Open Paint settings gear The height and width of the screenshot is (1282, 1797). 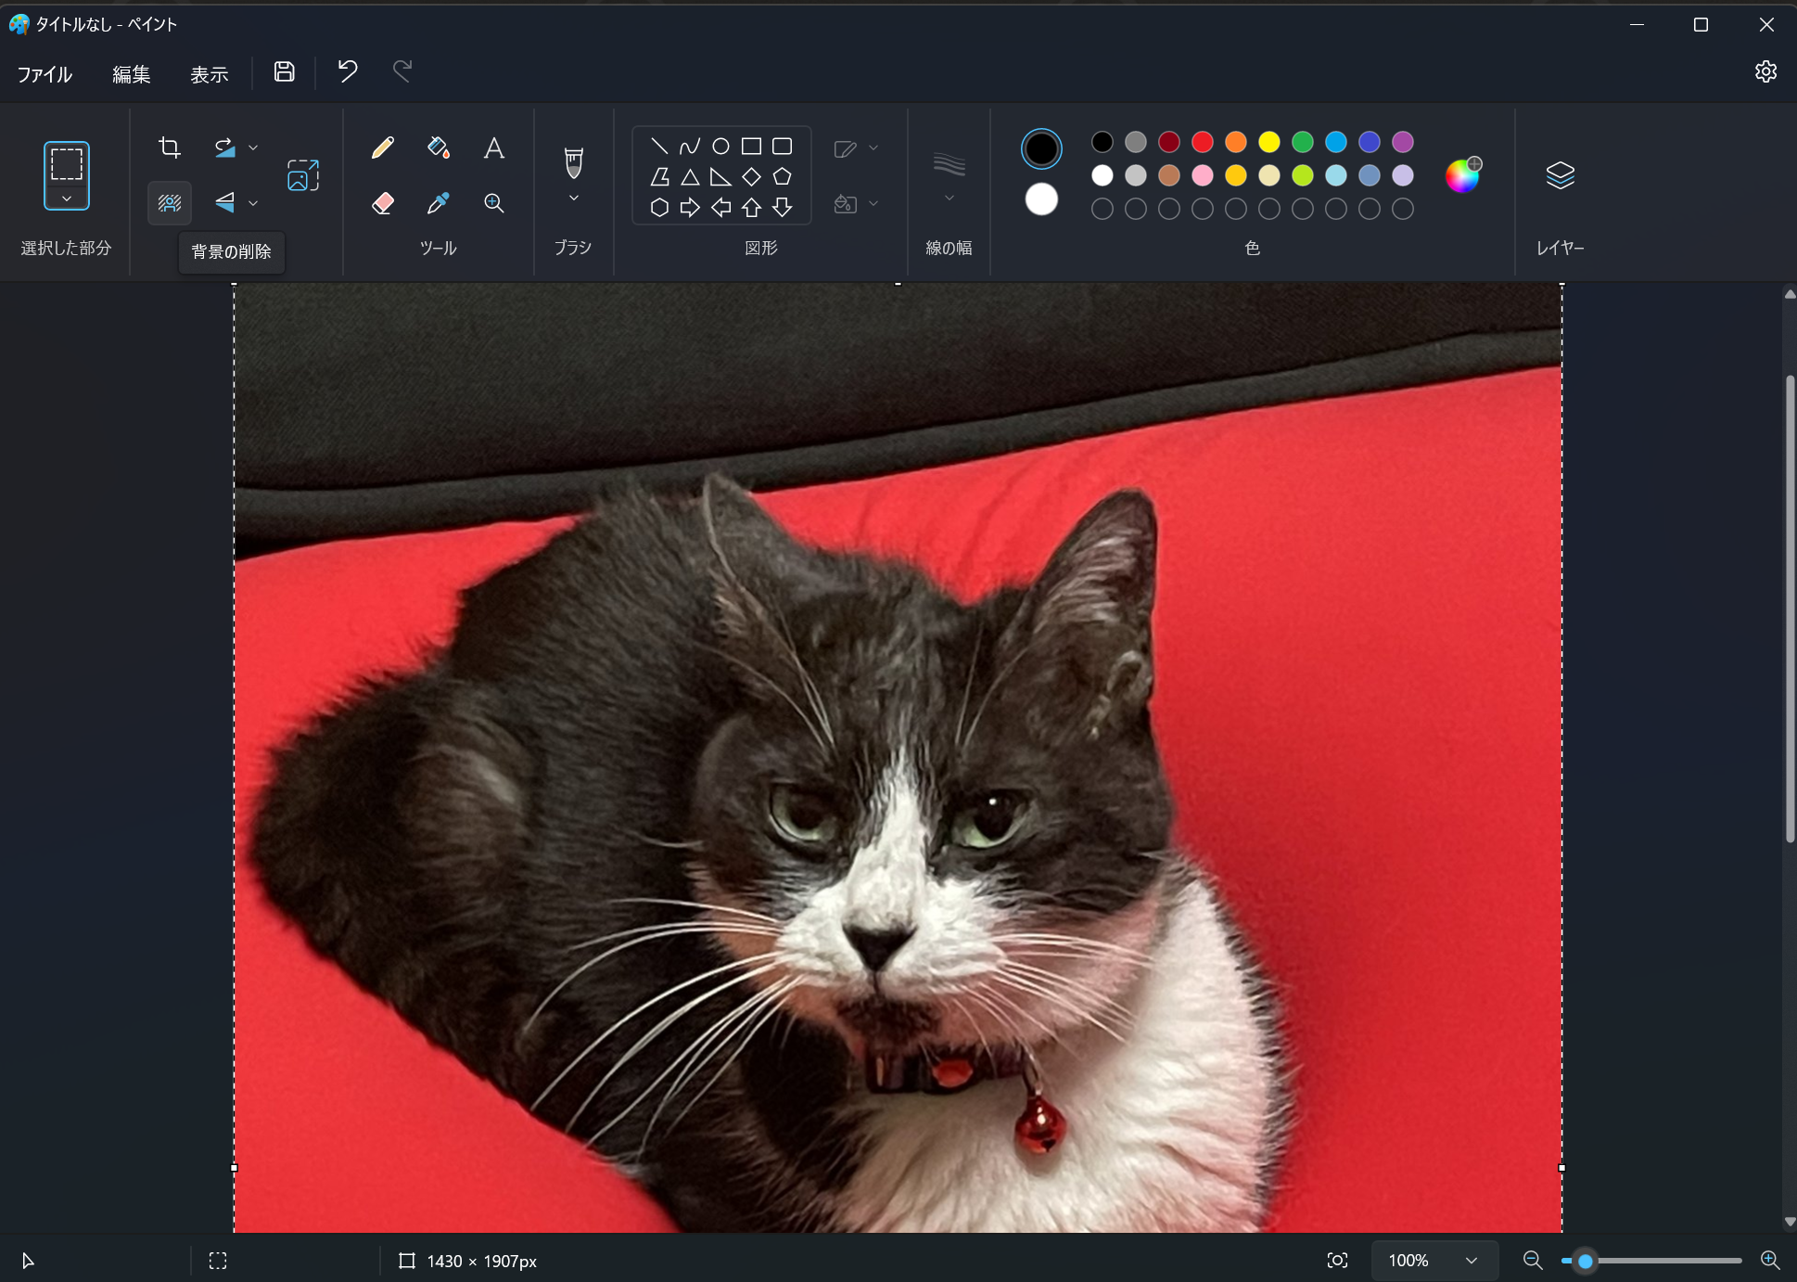point(1765,72)
